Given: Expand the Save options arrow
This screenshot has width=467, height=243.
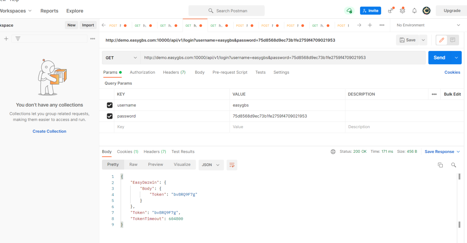Looking at the screenshot, I should point(423,40).
